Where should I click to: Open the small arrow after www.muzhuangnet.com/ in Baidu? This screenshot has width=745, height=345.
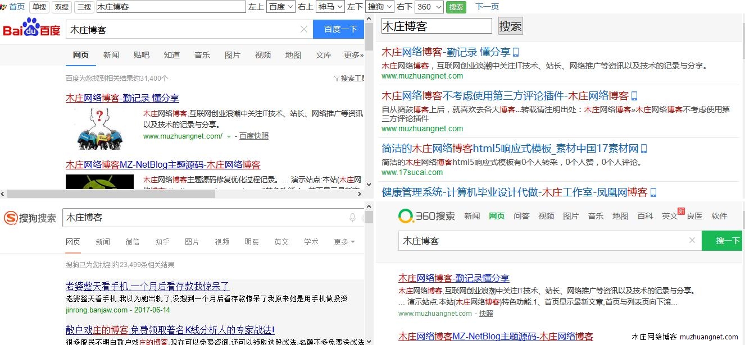(229, 136)
